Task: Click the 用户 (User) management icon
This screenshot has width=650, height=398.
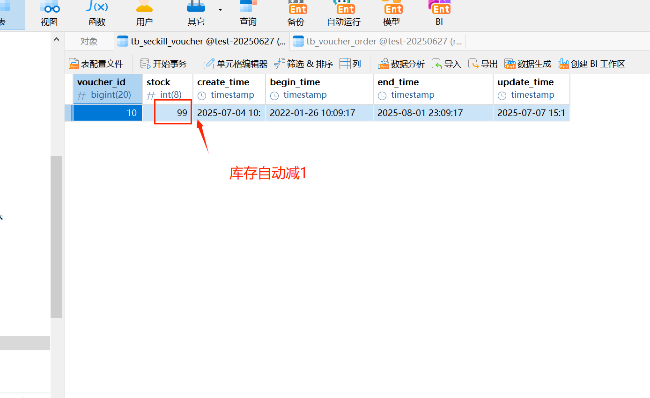Action: click(144, 13)
